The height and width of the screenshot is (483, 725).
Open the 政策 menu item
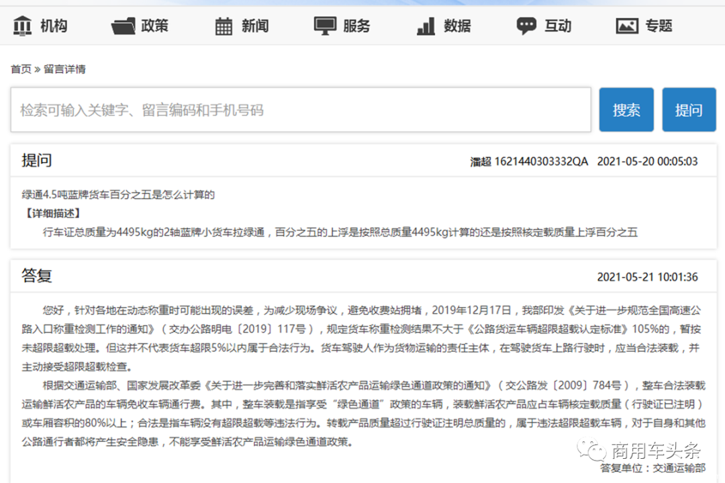pyautogui.click(x=154, y=26)
